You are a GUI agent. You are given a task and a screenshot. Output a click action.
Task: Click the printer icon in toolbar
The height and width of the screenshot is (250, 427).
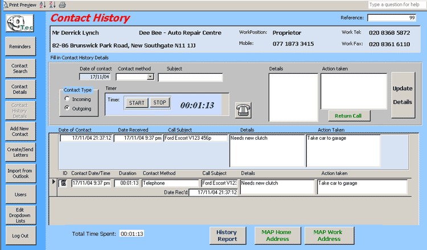[63, 5]
